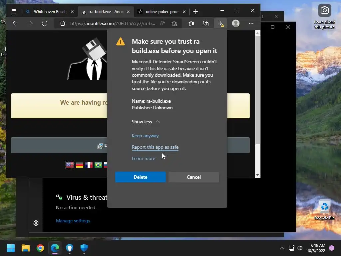341x256 pixels.
Task: Open Edge tab actions menu icon
Action: pos(14,12)
